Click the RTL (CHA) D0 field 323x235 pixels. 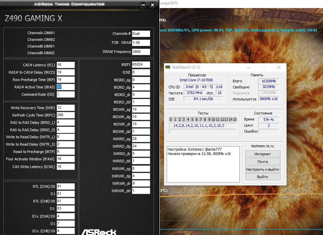pos(66,186)
